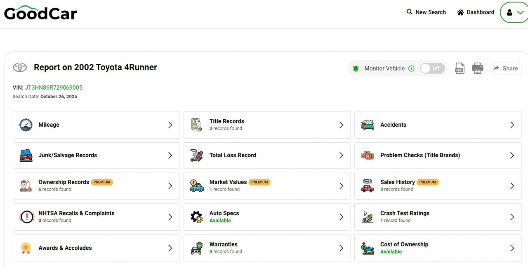
Task: Click the Monitor Vehicle info icon
Action: point(411,68)
